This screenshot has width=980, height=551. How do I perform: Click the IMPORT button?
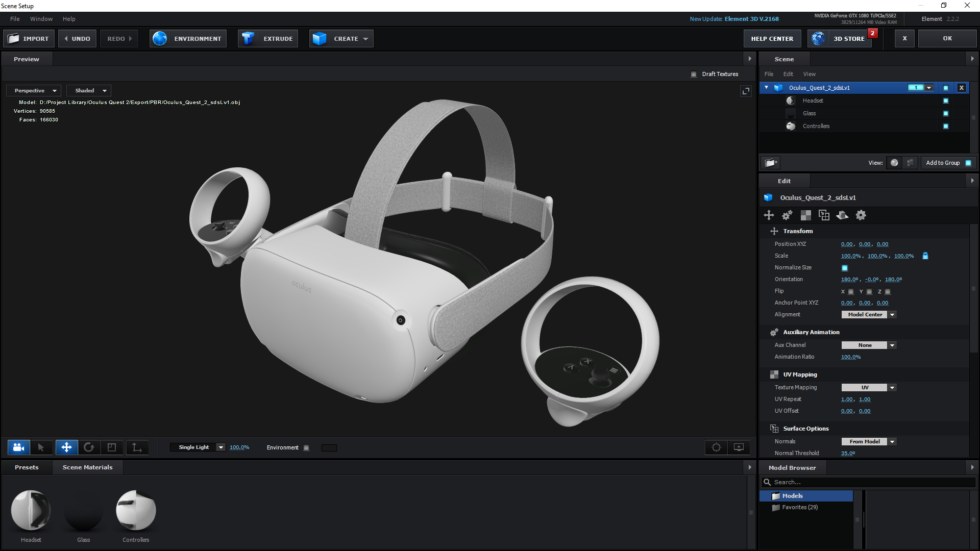(x=29, y=39)
